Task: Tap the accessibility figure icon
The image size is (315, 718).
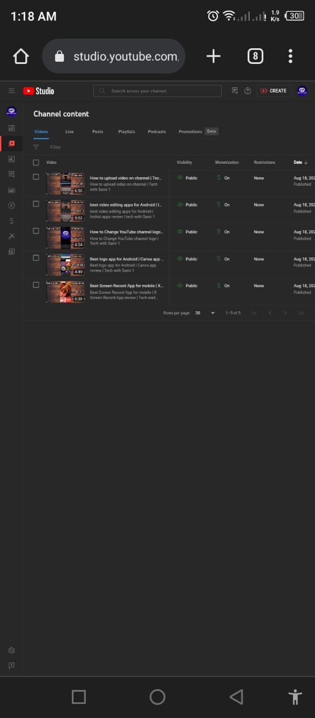Action: point(295,697)
